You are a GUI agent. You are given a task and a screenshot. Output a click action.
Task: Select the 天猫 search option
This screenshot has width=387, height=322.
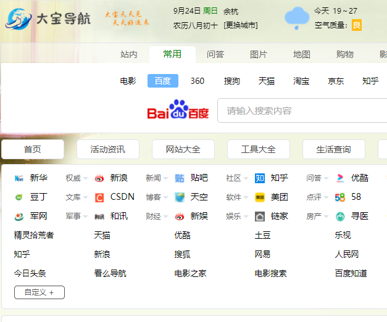pyautogui.click(x=267, y=81)
